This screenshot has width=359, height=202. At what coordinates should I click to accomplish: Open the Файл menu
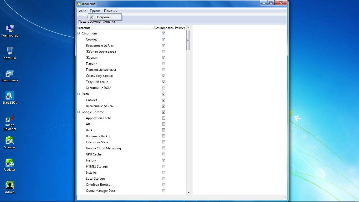coord(82,11)
